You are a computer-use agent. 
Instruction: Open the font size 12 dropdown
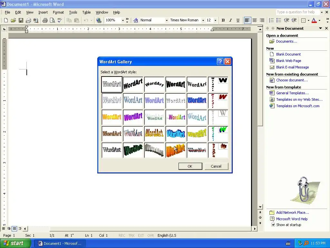215,20
